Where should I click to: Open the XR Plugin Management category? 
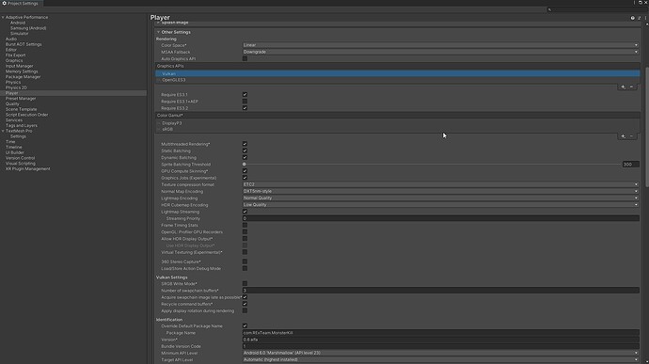point(27,169)
